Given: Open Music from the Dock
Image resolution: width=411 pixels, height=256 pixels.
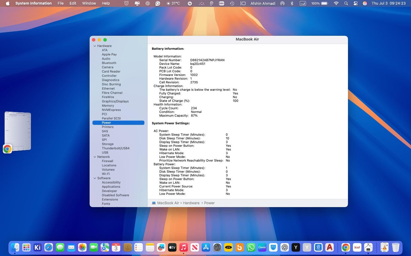Looking at the screenshot, I should coord(184,248).
